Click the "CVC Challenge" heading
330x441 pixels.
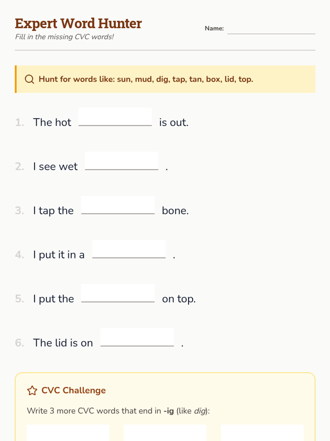coord(73,391)
